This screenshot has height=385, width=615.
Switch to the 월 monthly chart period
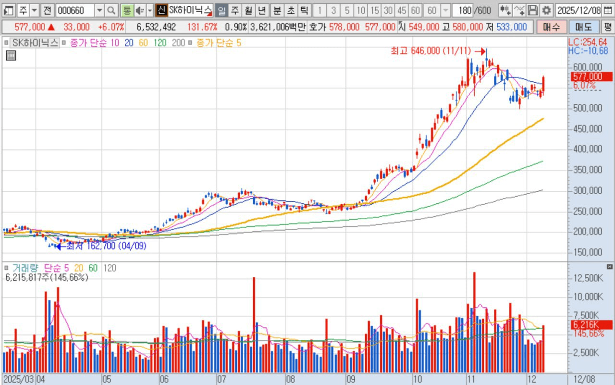click(248, 10)
